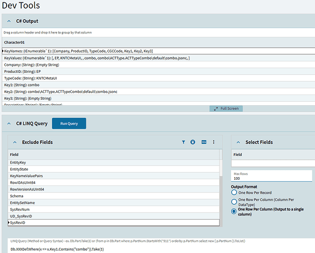Select the 'ProductID: (String): EP' row

[x=158, y=71]
